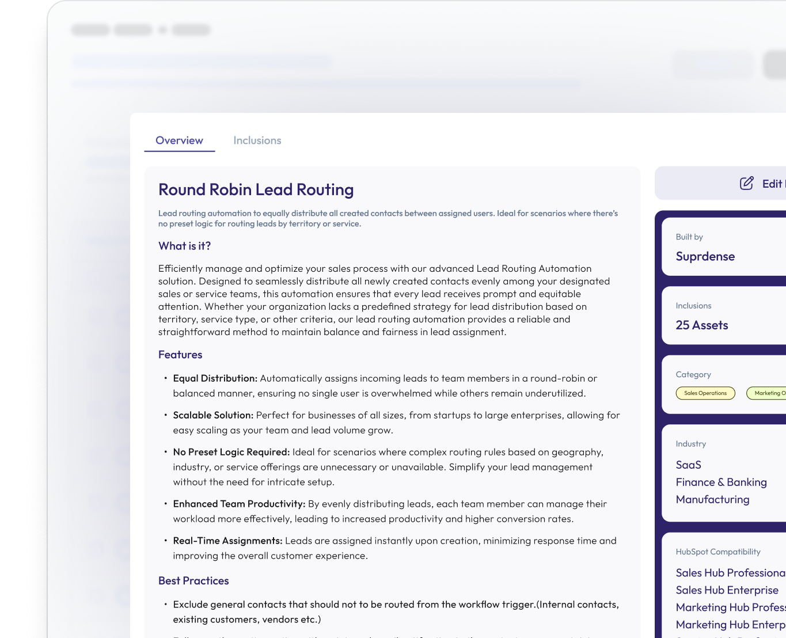Click Marketing Hub Professional entry
Image resolution: width=786 pixels, height=638 pixels.
[x=730, y=607]
